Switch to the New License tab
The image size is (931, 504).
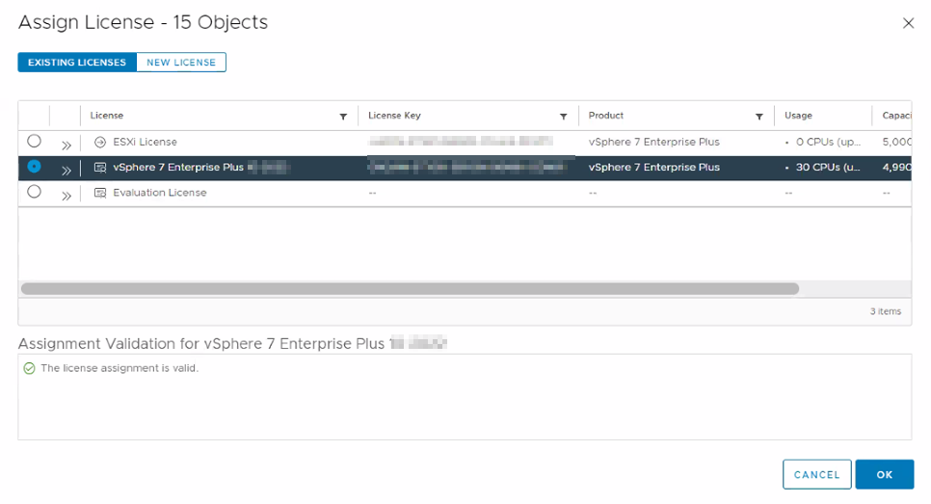(x=181, y=63)
